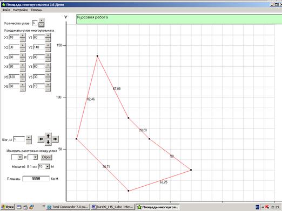Click the up arrow move button
Viewport: 282px width, 211px height.
48,136
